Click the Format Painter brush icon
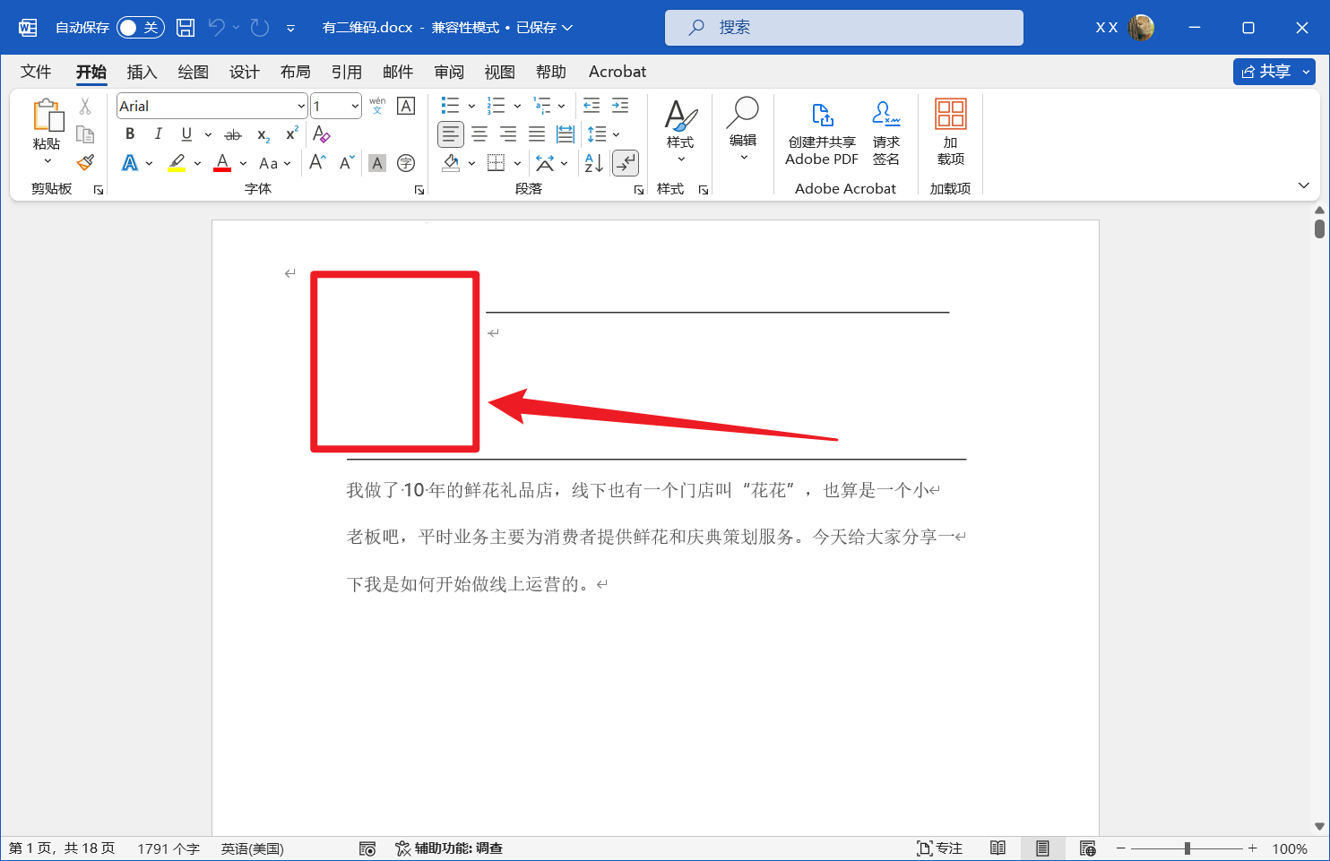Screen dimensions: 1330x861 [85, 163]
